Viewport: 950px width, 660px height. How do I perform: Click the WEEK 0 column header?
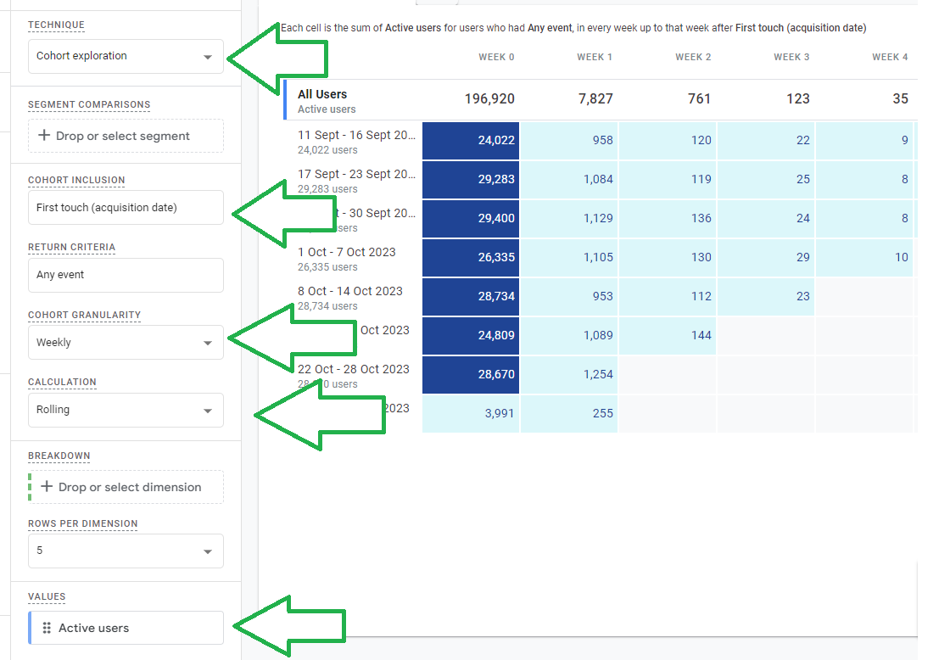[496, 57]
